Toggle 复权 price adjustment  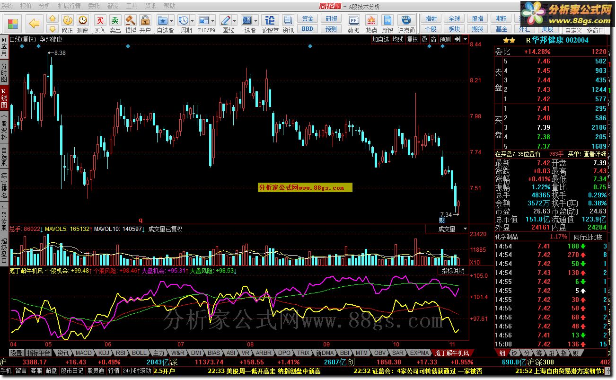(x=413, y=40)
